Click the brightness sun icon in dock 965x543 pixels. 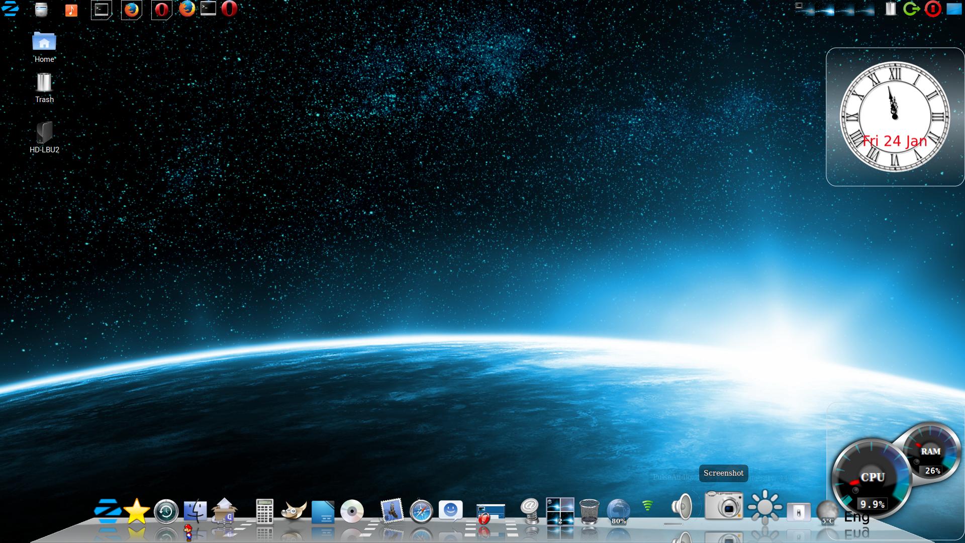click(764, 506)
